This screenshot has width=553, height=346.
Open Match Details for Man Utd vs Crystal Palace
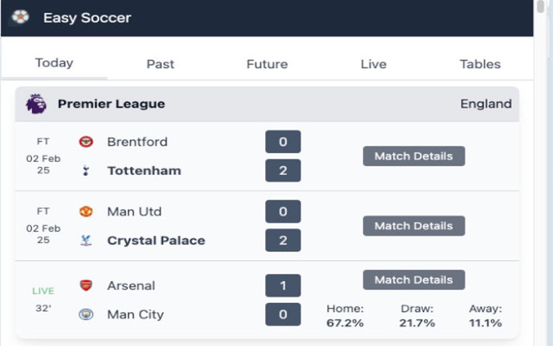tap(413, 226)
